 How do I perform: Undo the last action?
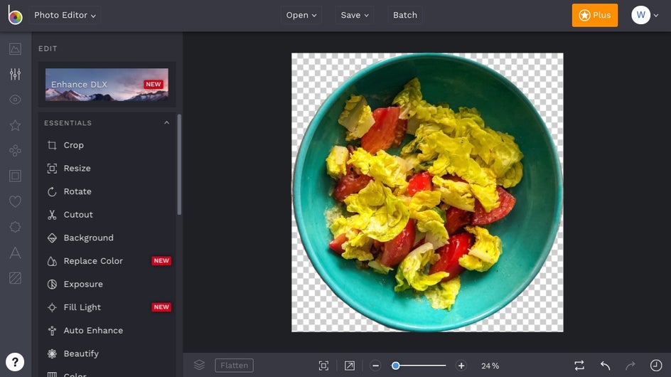pos(605,366)
